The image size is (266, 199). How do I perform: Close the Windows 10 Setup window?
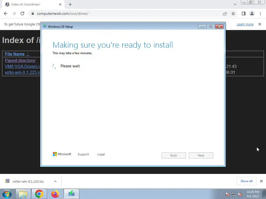tap(219, 27)
